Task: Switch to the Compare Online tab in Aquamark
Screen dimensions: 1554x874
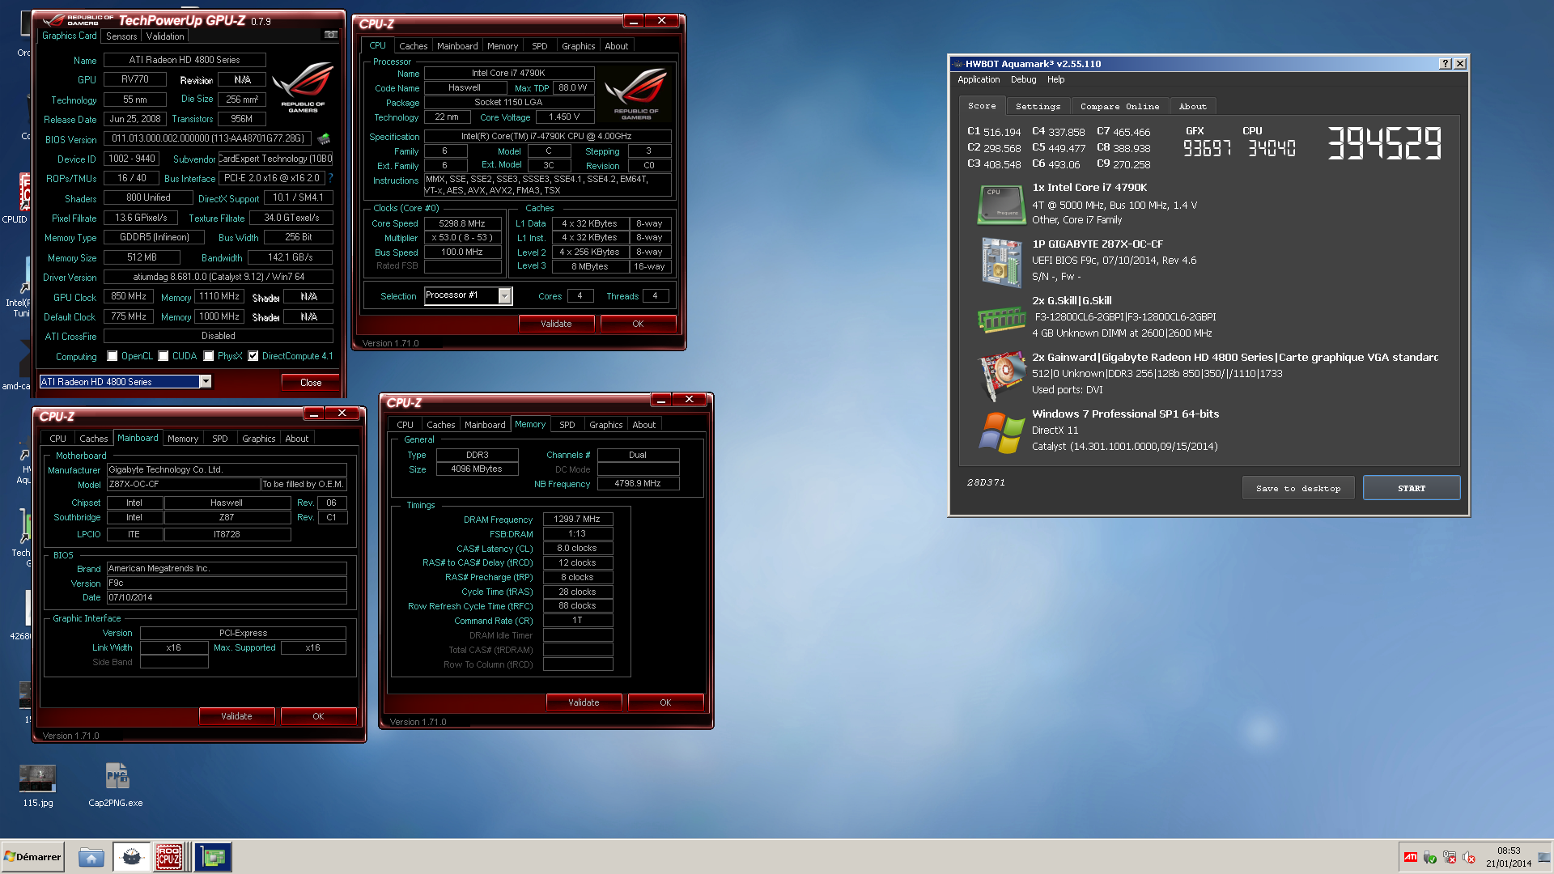Action: click(1119, 106)
